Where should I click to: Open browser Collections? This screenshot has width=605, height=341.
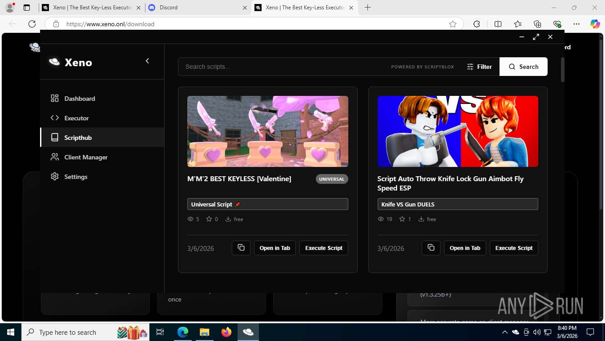537,24
